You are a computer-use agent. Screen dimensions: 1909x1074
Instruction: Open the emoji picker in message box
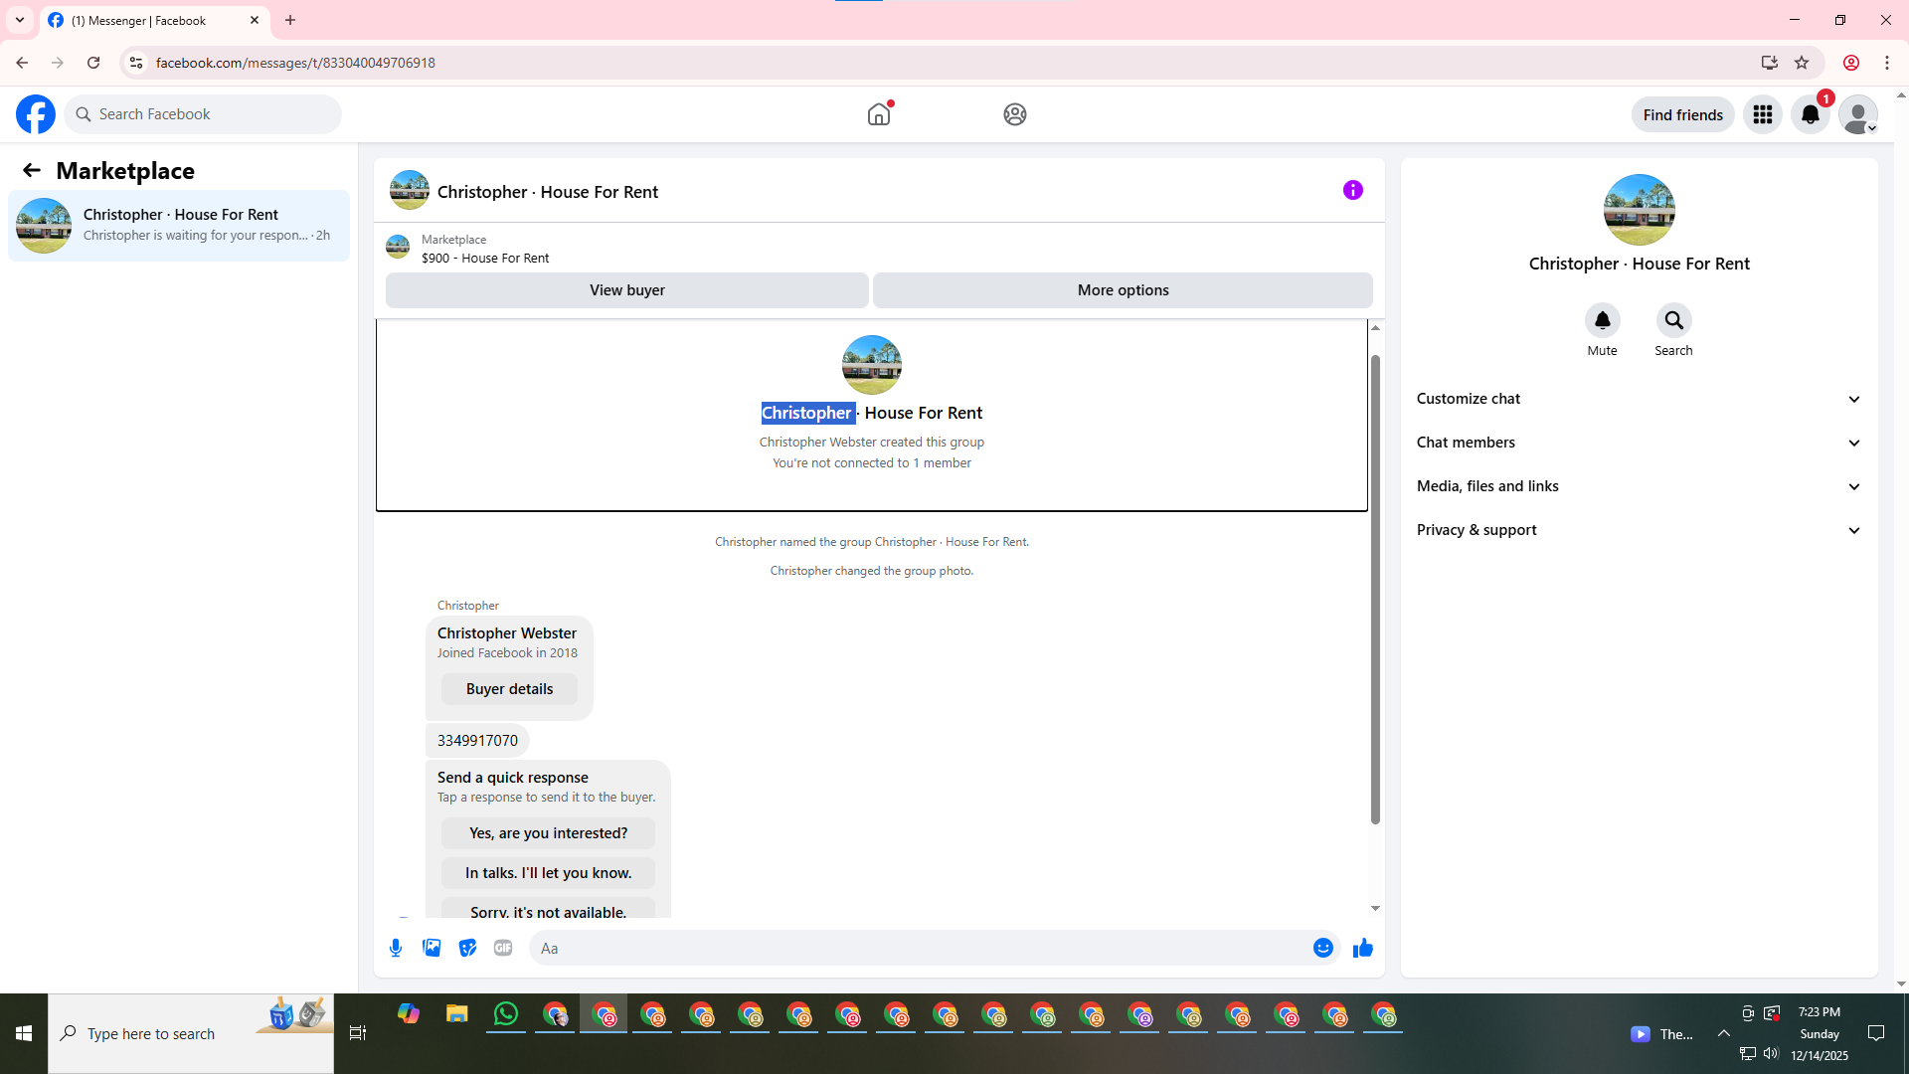tap(1322, 948)
